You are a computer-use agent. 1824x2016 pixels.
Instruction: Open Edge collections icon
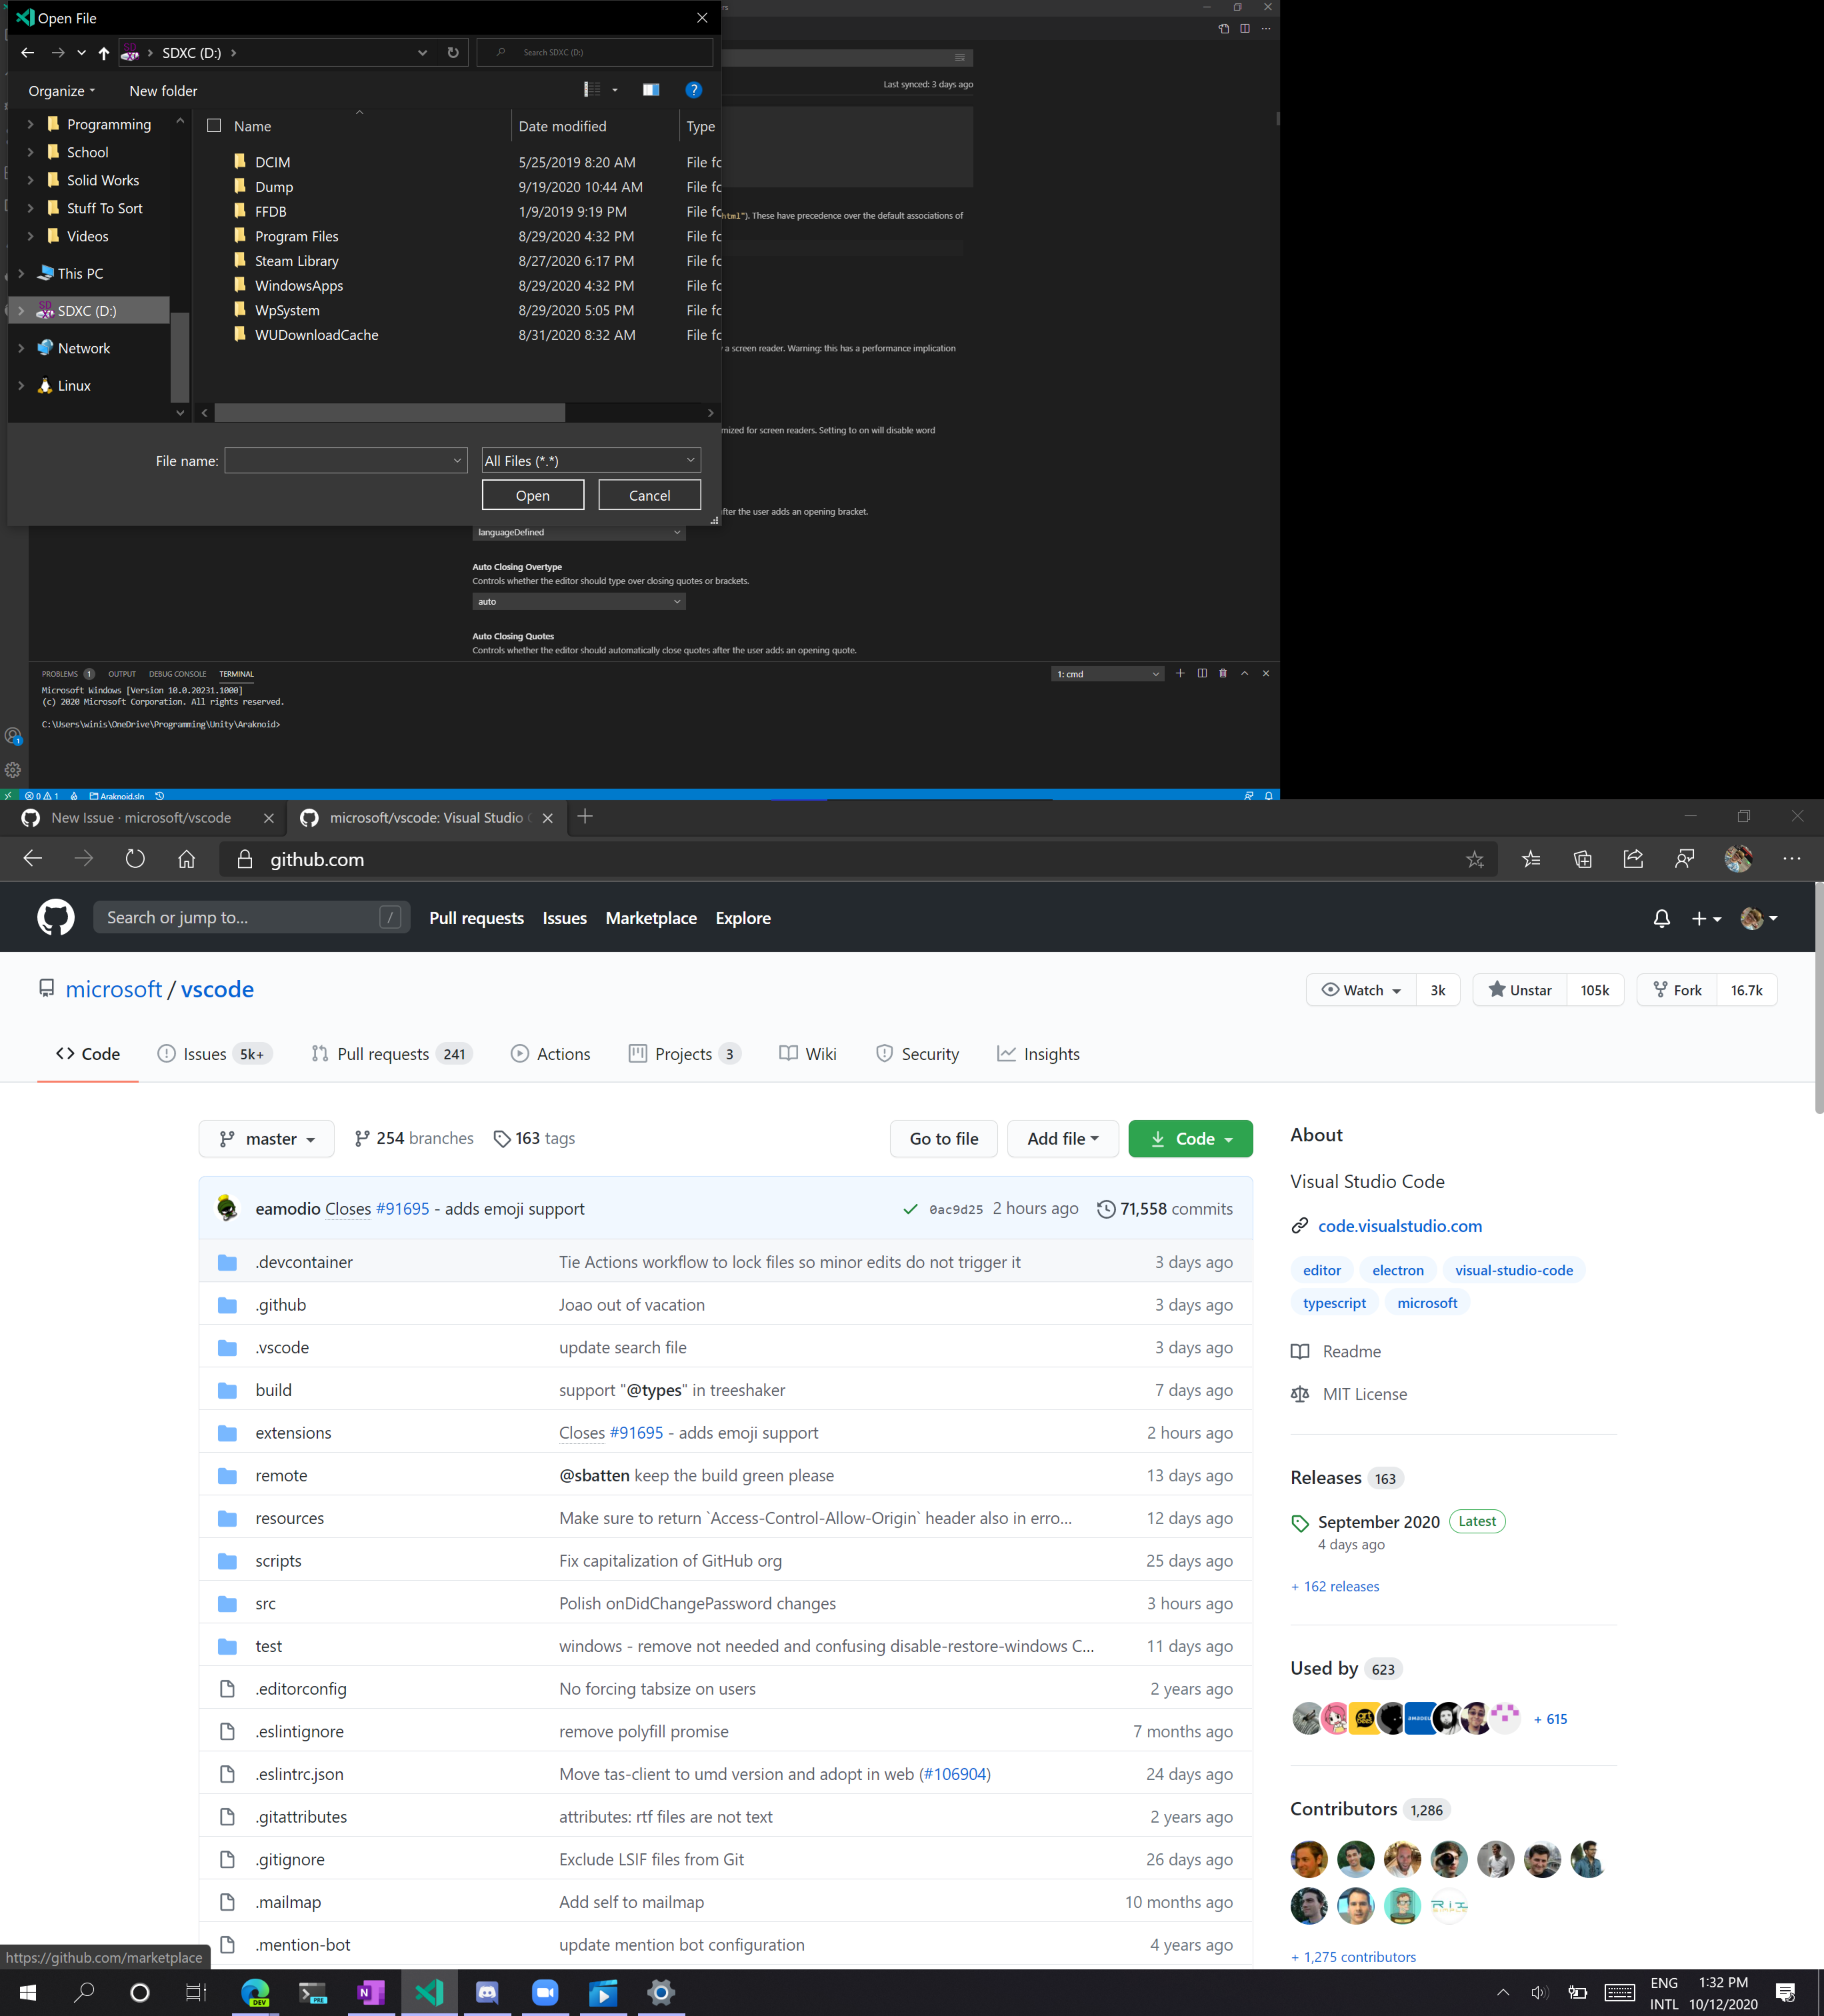pyautogui.click(x=1582, y=859)
